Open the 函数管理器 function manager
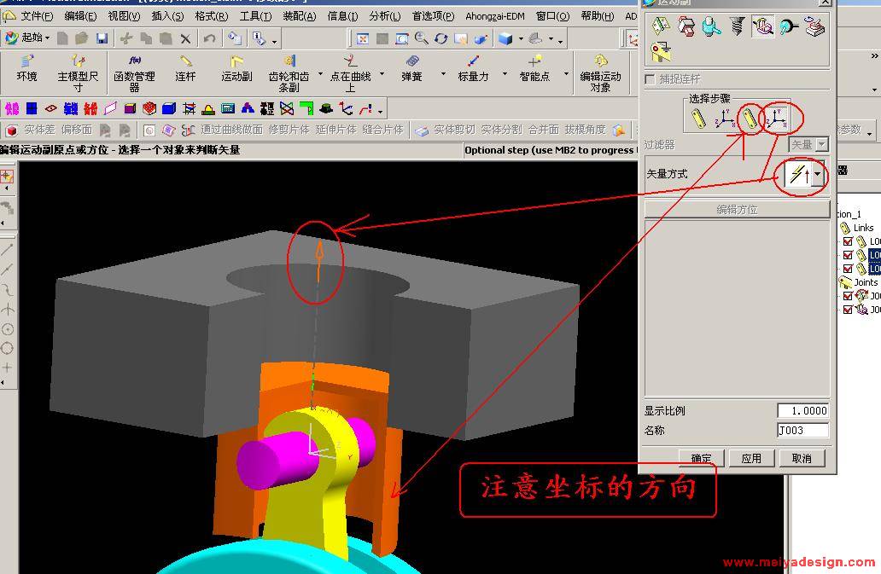This screenshot has height=574, width=881. tap(134, 72)
